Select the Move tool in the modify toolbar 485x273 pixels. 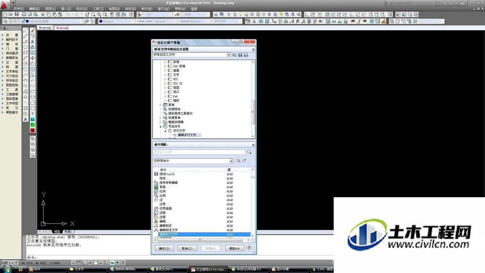(x=32, y=58)
